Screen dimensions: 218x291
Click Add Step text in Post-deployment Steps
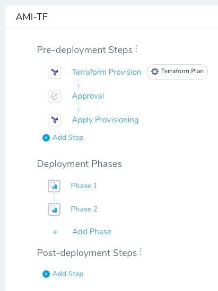(x=68, y=274)
